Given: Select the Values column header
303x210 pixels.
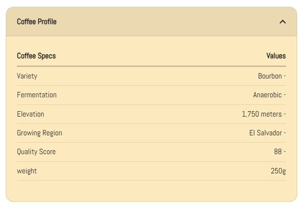Looking at the screenshot, I should pos(276,56).
